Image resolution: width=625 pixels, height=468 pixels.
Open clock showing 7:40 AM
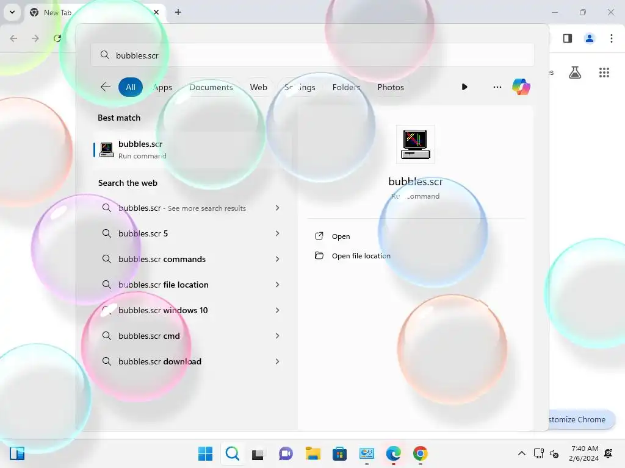pyautogui.click(x=584, y=453)
